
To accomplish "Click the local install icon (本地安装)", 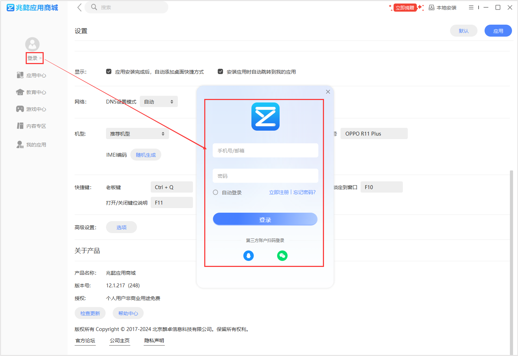I will (x=431, y=8).
